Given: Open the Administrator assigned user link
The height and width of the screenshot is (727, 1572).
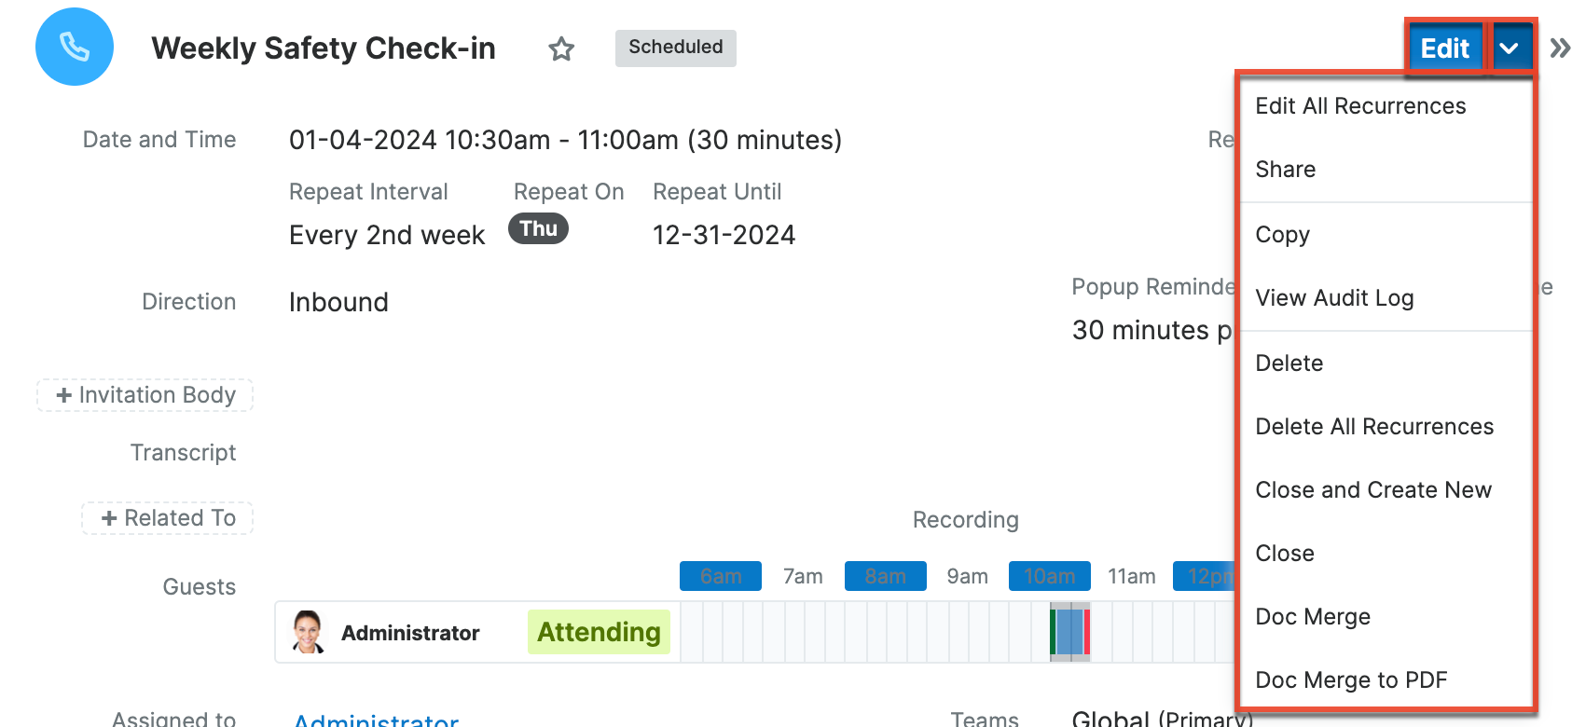Looking at the screenshot, I should [x=376, y=720].
